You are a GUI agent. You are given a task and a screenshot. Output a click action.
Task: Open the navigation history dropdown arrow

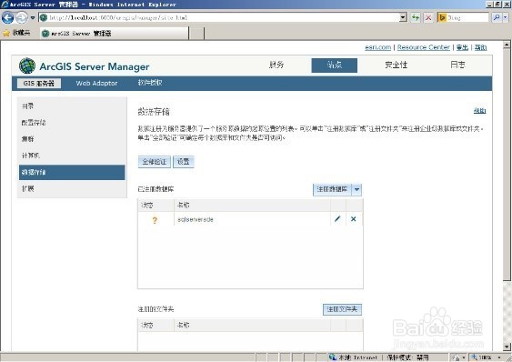pyautogui.click(x=33, y=17)
